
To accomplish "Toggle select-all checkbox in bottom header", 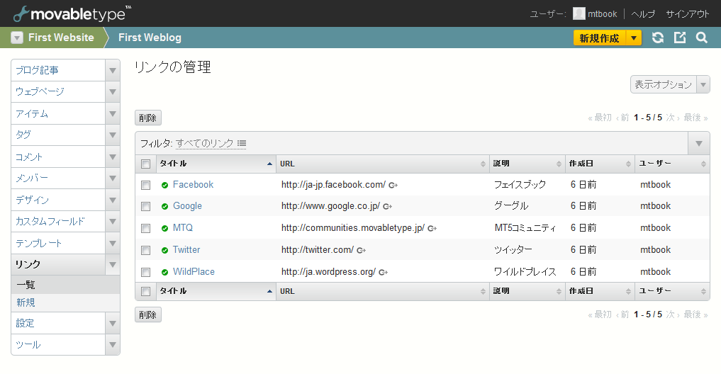I will coord(146,291).
